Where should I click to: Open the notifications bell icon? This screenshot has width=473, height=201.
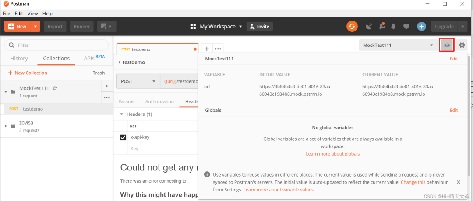[393, 27]
